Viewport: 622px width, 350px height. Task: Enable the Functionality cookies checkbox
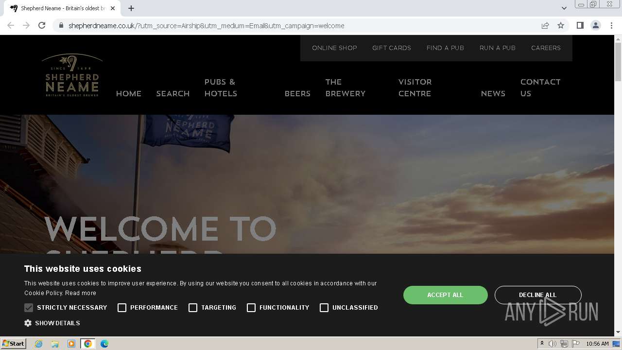point(251,308)
